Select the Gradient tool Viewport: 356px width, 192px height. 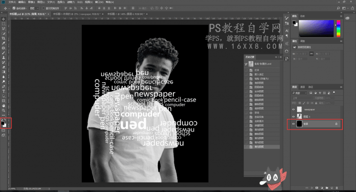(x=4, y=72)
